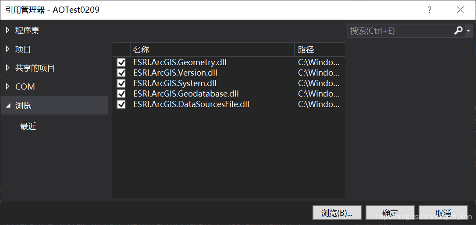Click the path cell of System.dll
The width and height of the screenshot is (476, 225).
tap(319, 83)
